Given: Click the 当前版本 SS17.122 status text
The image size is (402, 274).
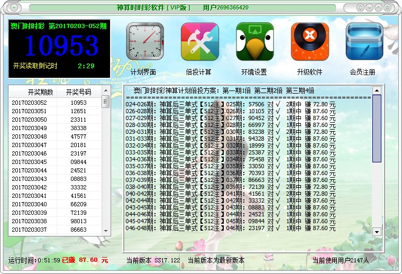Looking at the screenshot, I should (x=153, y=260).
